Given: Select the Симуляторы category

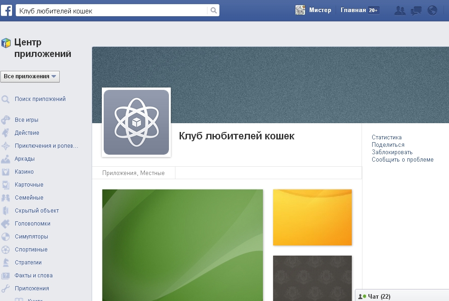Looking at the screenshot, I should (31, 237).
